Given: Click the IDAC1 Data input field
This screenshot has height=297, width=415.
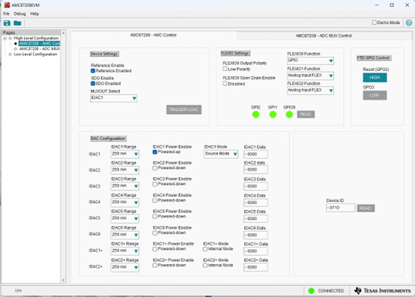Looking at the screenshot, I should coord(255,154).
